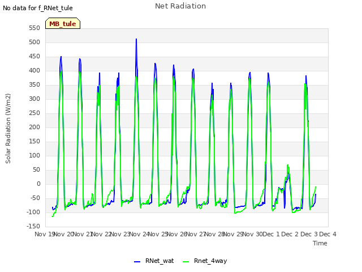Viewport: 362px width, 272px height.
Task: Click the tallest blue peak above 500
Action: [136, 40]
